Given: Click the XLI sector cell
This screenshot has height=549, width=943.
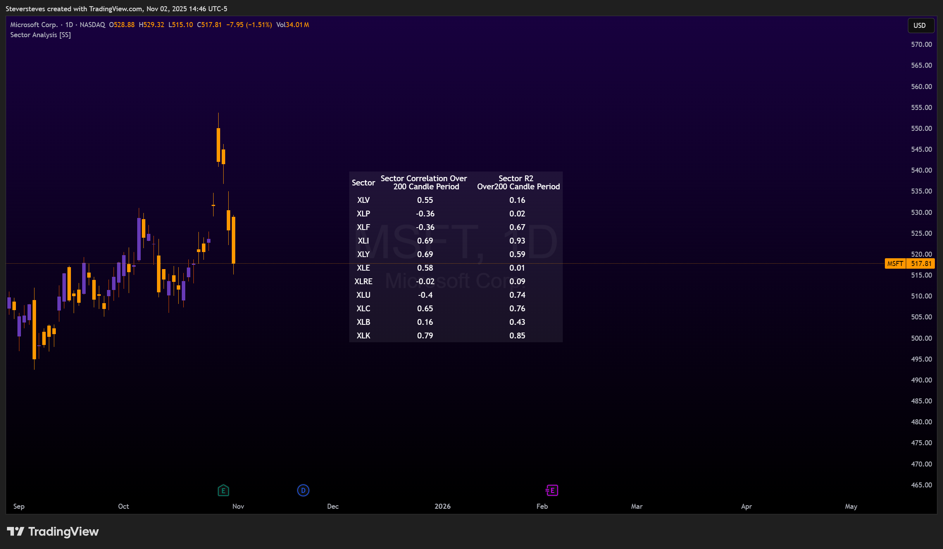Looking at the screenshot, I should 363,241.
